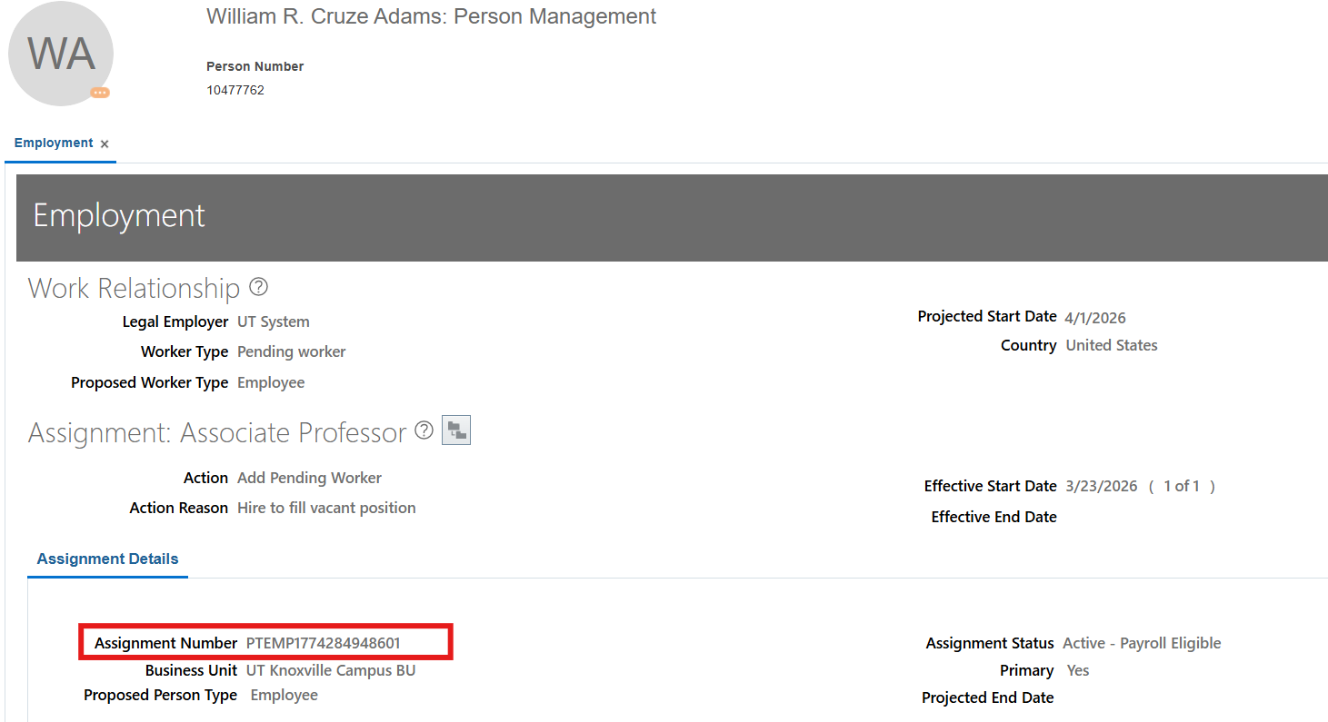Click projected start date 4/1/2026
The width and height of the screenshot is (1328, 722).
[x=1095, y=318]
